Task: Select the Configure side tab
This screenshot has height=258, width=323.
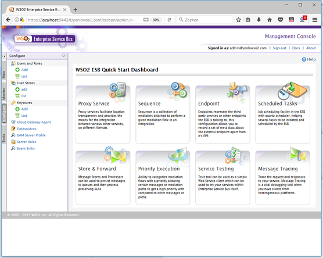Action: (4, 114)
